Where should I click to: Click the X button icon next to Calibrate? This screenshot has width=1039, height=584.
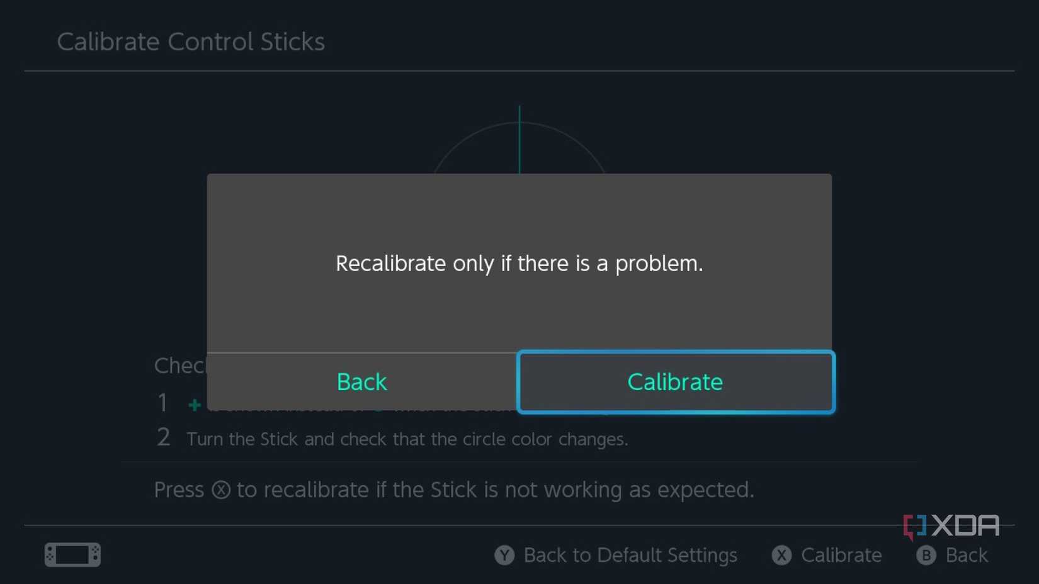(x=781, y=555)
